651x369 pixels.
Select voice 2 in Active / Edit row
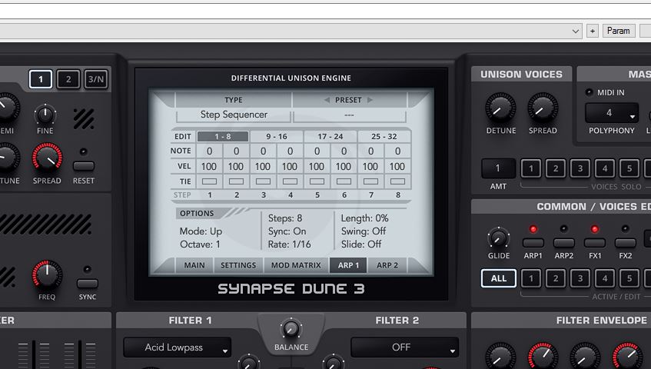point(556,278)
